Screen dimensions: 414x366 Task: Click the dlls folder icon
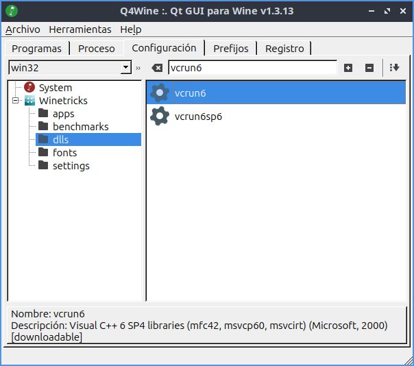(43, 139)
